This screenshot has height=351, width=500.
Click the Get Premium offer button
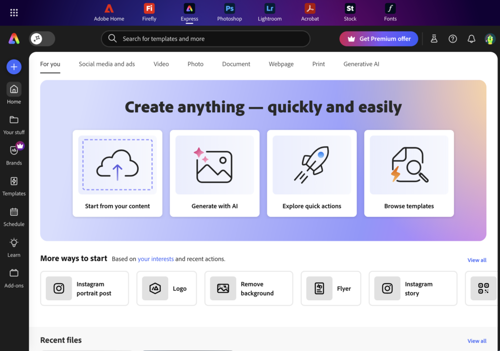pos(379,39)
